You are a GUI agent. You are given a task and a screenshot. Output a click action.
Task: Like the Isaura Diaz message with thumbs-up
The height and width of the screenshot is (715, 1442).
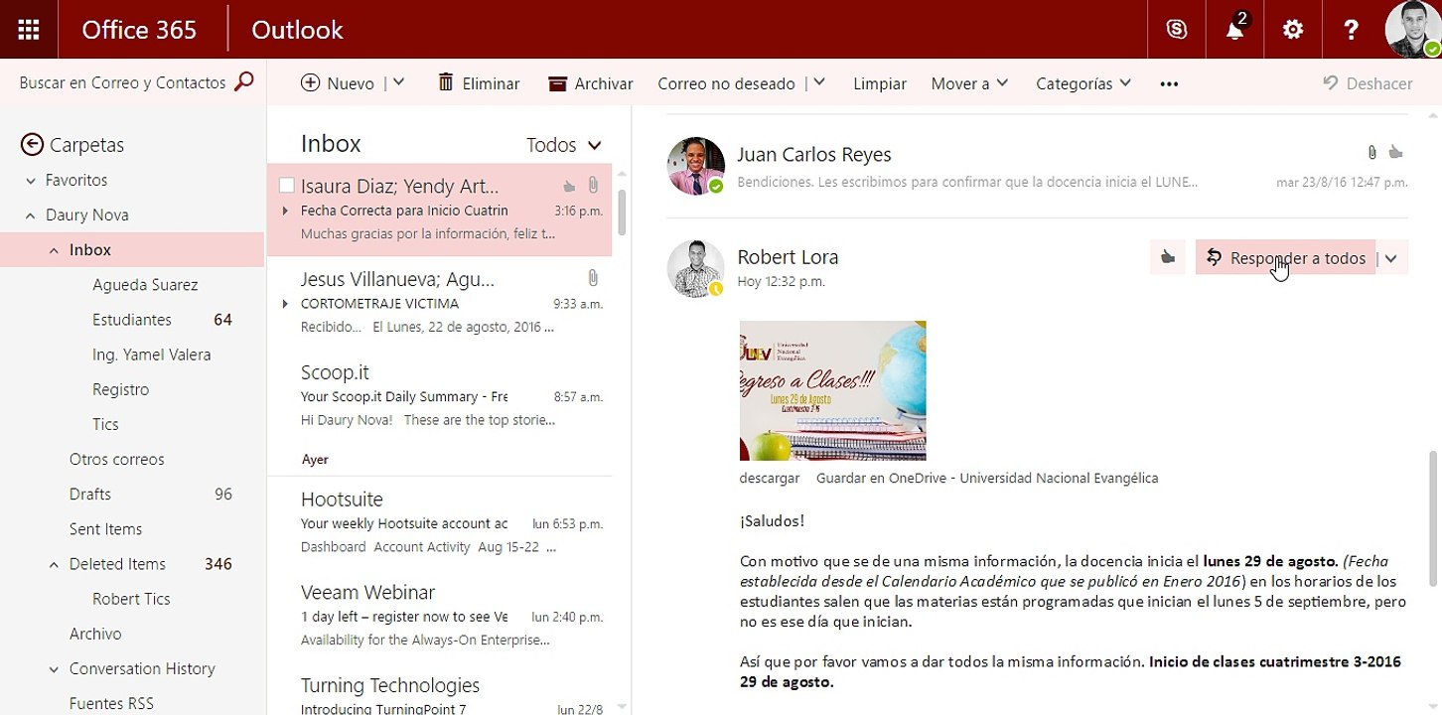(x=569, y=186)
